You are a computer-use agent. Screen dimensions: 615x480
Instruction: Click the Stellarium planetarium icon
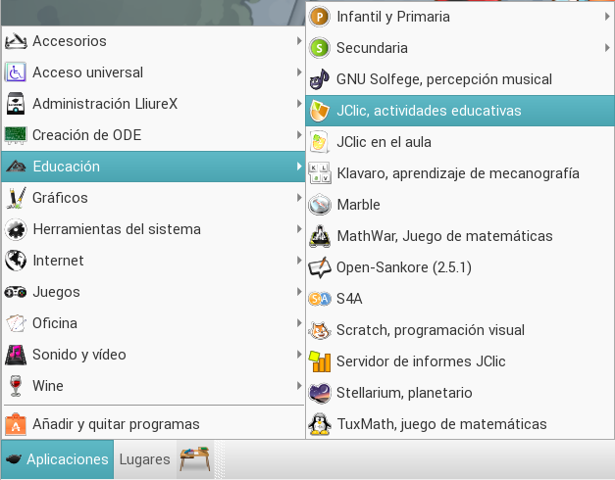(x=320, y=393)
